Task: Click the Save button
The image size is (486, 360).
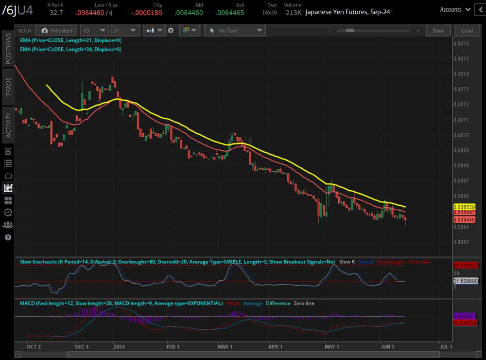Action: pyautogui.click(x=438, y=31)
